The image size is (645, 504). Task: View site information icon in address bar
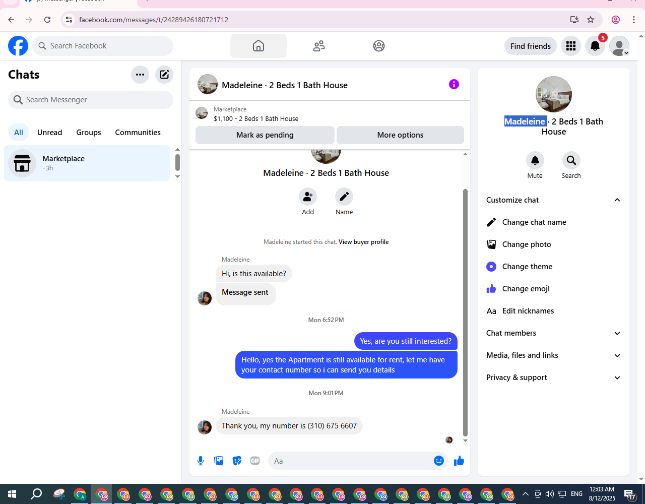69,20
